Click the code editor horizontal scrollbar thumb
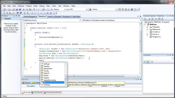This screenshot has height=98, width=175. pos(74,76)
